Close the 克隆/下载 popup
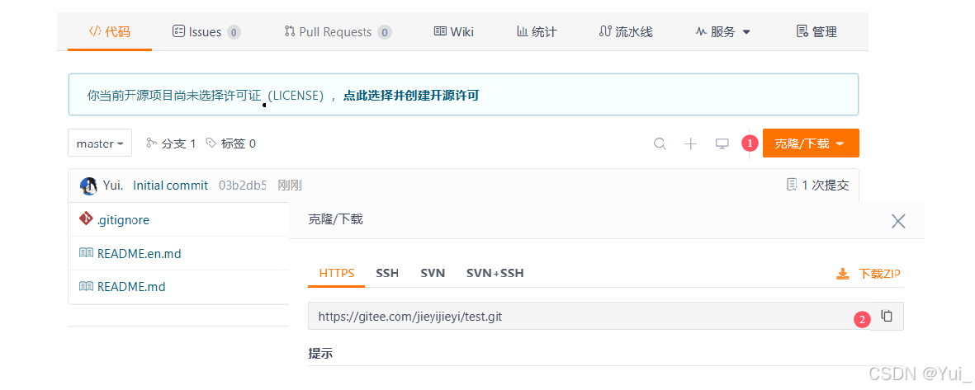Image resolution: width=975 pixels, height=390 pixels. [x=898, y=221]
